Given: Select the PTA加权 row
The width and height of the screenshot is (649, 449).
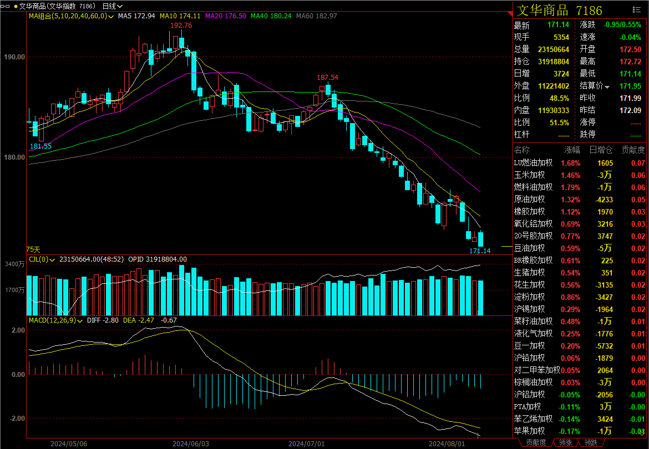Looking at the screenshot, I should tap(580, 407).
